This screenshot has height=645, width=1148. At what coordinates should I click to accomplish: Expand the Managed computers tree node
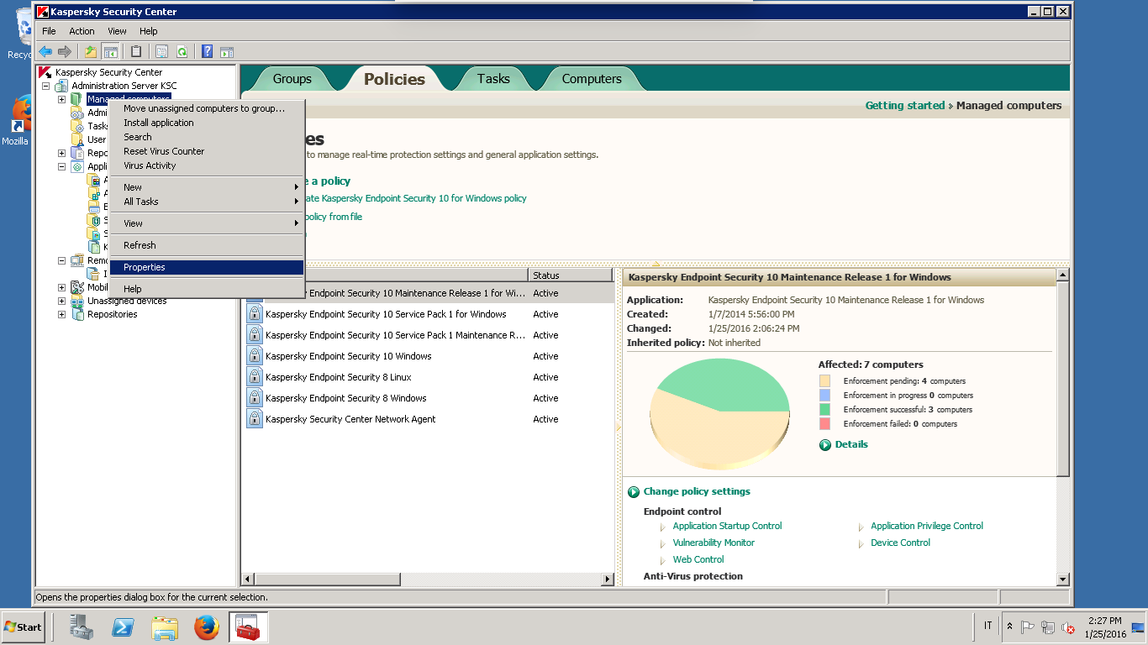[61, 99]
